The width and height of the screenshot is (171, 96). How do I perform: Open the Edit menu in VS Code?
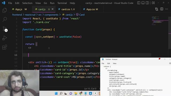[17, 3]
